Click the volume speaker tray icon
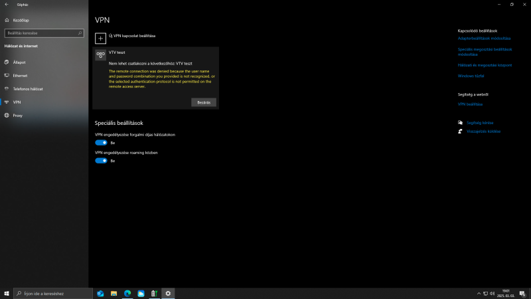The width and height of the screenshot is (531, 299). [x=492, y=294]
